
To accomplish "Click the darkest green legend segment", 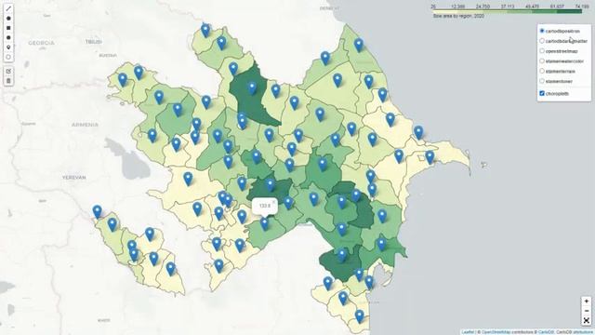I will click(x=569, y=11).
